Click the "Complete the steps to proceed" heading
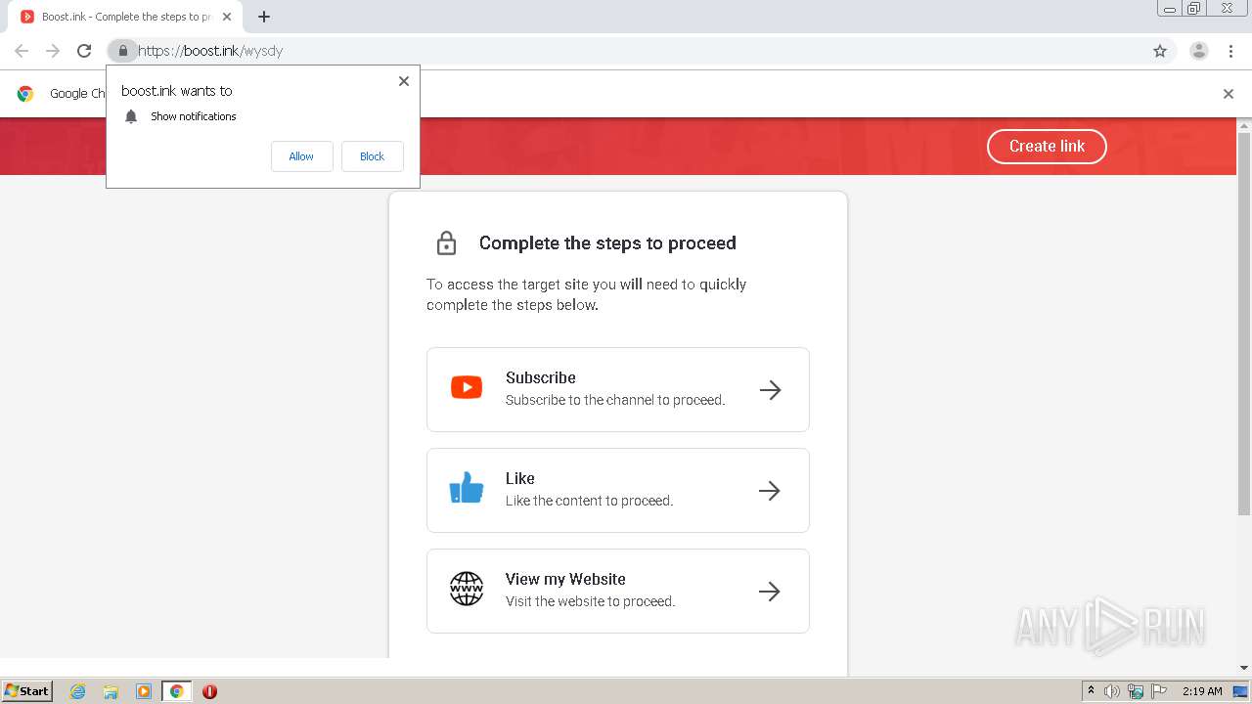The width and height of the screenshot is (1252, 704). point(607,243)
